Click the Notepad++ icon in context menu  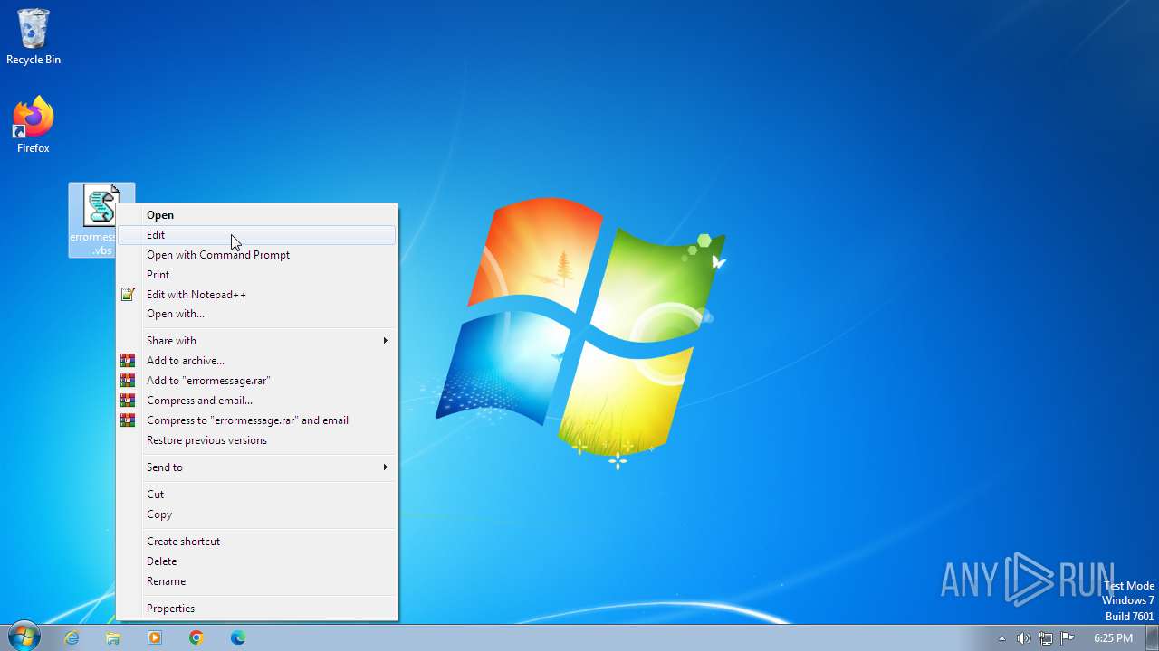point(128,295)
